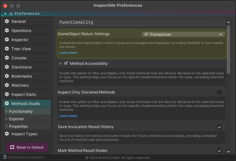The image size is (236, 161).
Task: Click the Reset to Default button
Action: pyautogui.click(x=27, y=147)
